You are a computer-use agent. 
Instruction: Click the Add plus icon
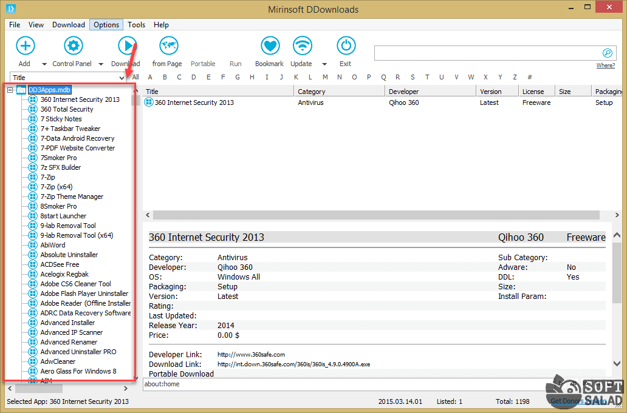[25, 45]
